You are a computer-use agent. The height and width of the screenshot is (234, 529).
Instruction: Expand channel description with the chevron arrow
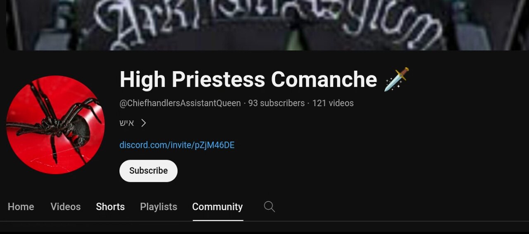tap(143, 123)
